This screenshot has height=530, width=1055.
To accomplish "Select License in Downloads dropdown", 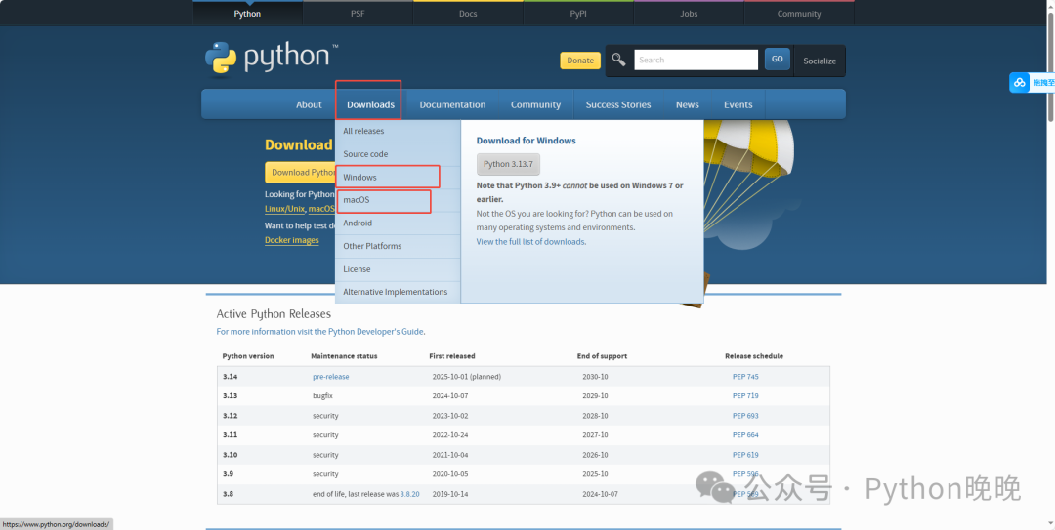I will [398, 269].
